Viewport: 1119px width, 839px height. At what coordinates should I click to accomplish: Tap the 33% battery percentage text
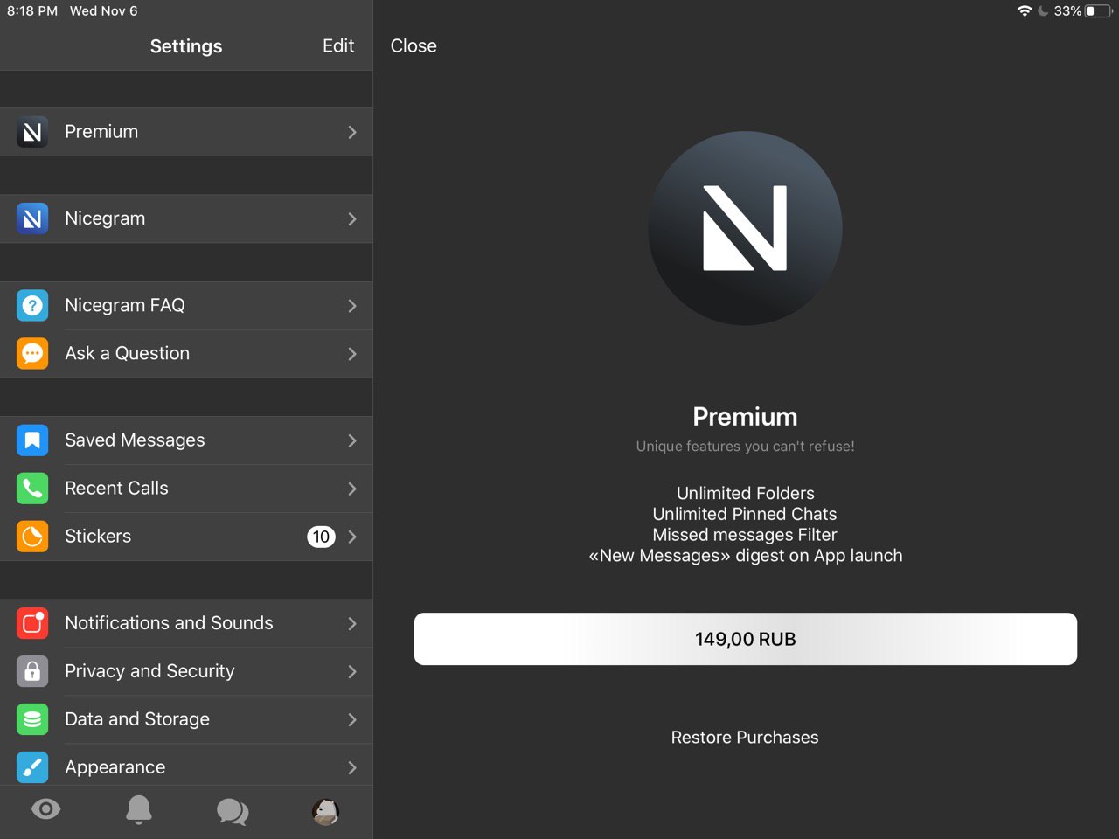pos(1067,10)
